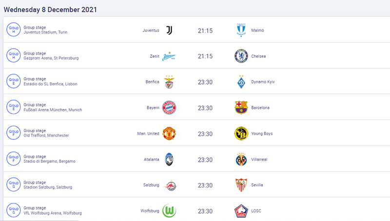Open the Sevilla team name link
390x221 pixels.
[257, 185]
